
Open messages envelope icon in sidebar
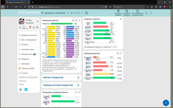pos(34,27)
